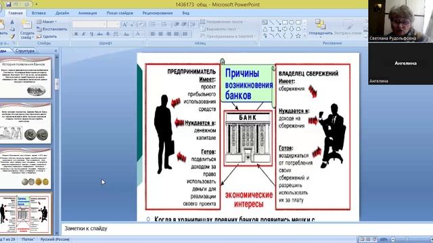Click the zoom out minus button
Viewport: 433px width, 243px height.
[x=393, y=240]
